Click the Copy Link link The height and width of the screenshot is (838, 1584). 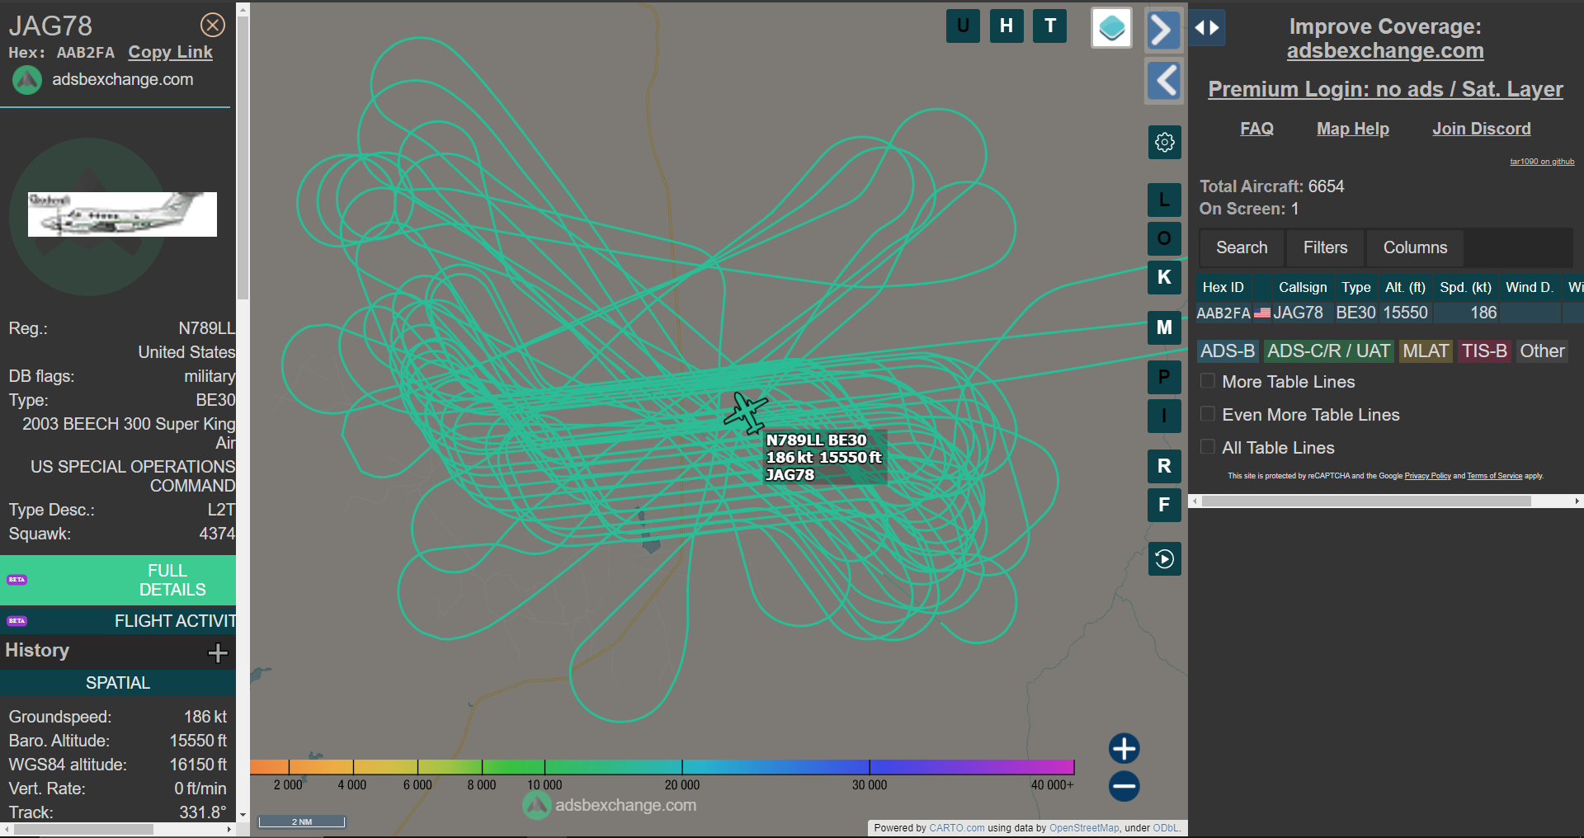pos(170,52)
